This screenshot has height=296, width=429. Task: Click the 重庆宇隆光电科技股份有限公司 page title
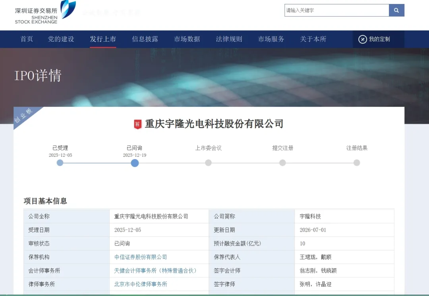(x=214, y=124)
